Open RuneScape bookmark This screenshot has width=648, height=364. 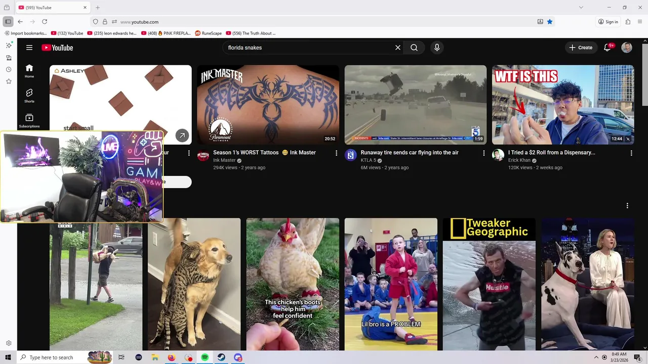(208, 33)
